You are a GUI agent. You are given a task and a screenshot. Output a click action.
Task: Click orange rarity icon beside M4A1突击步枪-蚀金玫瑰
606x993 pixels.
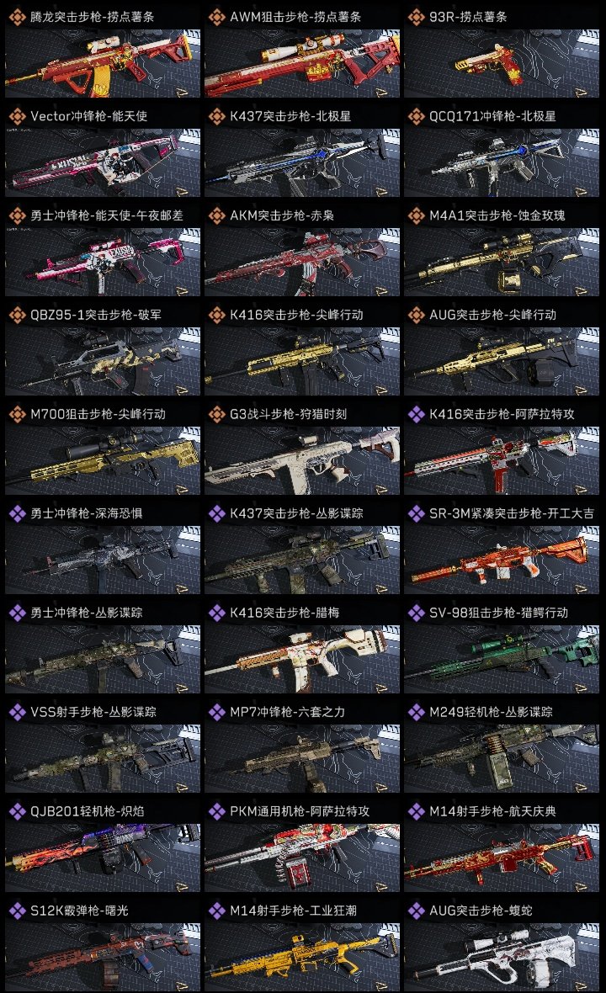(x=416, y=215)
